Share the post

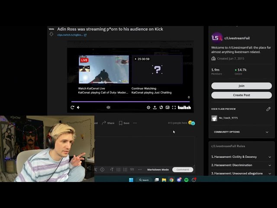point(108,123)
